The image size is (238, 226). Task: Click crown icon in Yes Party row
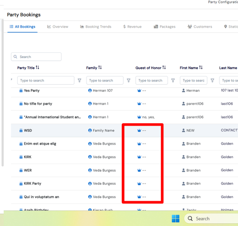coord(139,90)
